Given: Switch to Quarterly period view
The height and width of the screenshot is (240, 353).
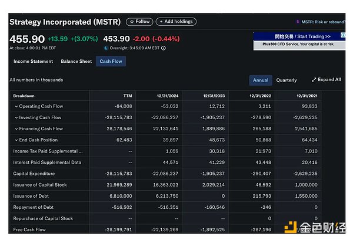Looking at the screenshot, I should 287,80.
